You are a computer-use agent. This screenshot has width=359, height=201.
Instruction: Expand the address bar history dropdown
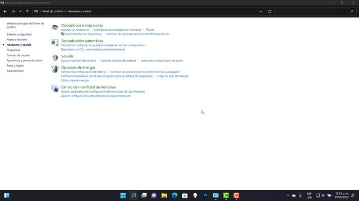pos(261,11)
